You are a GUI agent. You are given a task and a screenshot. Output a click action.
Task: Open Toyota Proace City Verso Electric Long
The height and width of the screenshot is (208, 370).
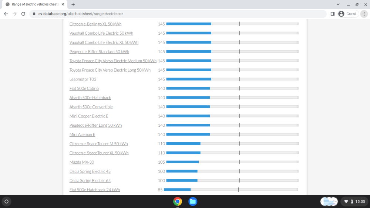(x=110, y=70)
